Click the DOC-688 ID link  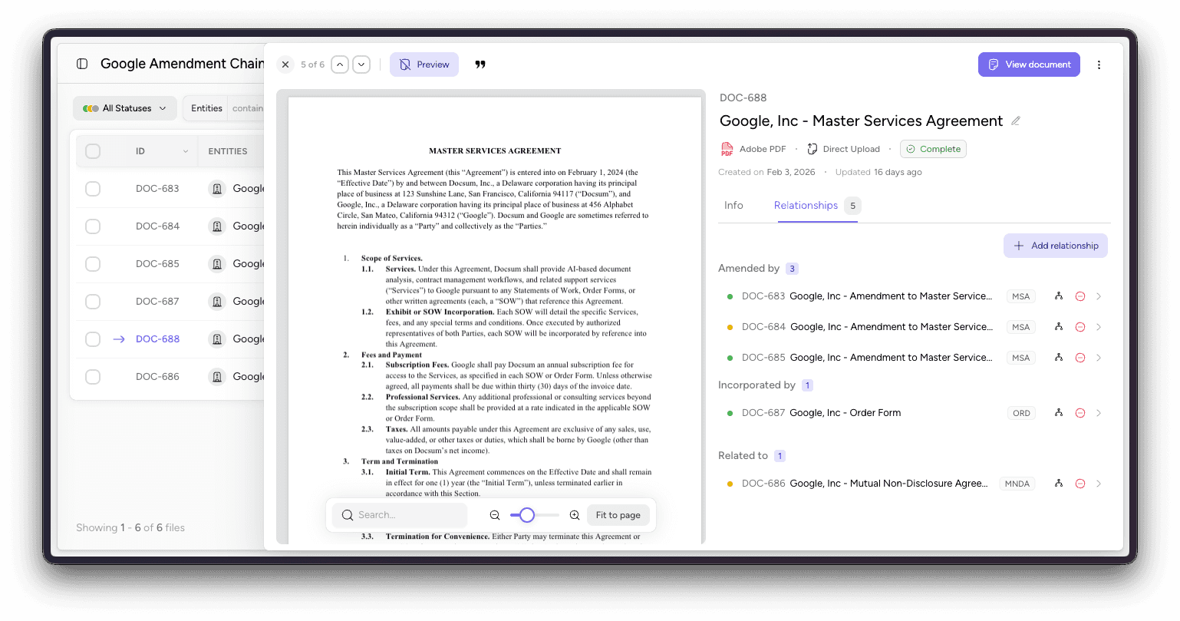click(157, 339)
